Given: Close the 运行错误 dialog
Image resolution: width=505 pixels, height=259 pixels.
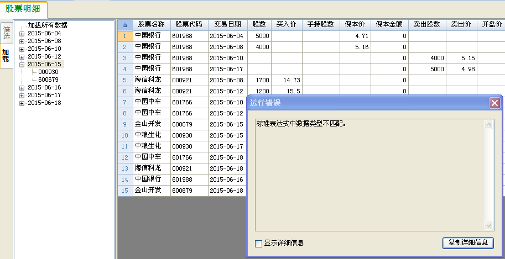Looking at the screenshot, I should 494,103.
